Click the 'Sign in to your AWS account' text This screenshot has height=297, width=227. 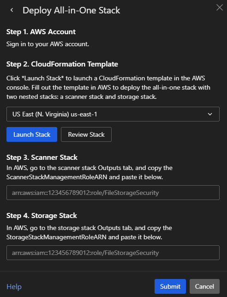(48, 44)
